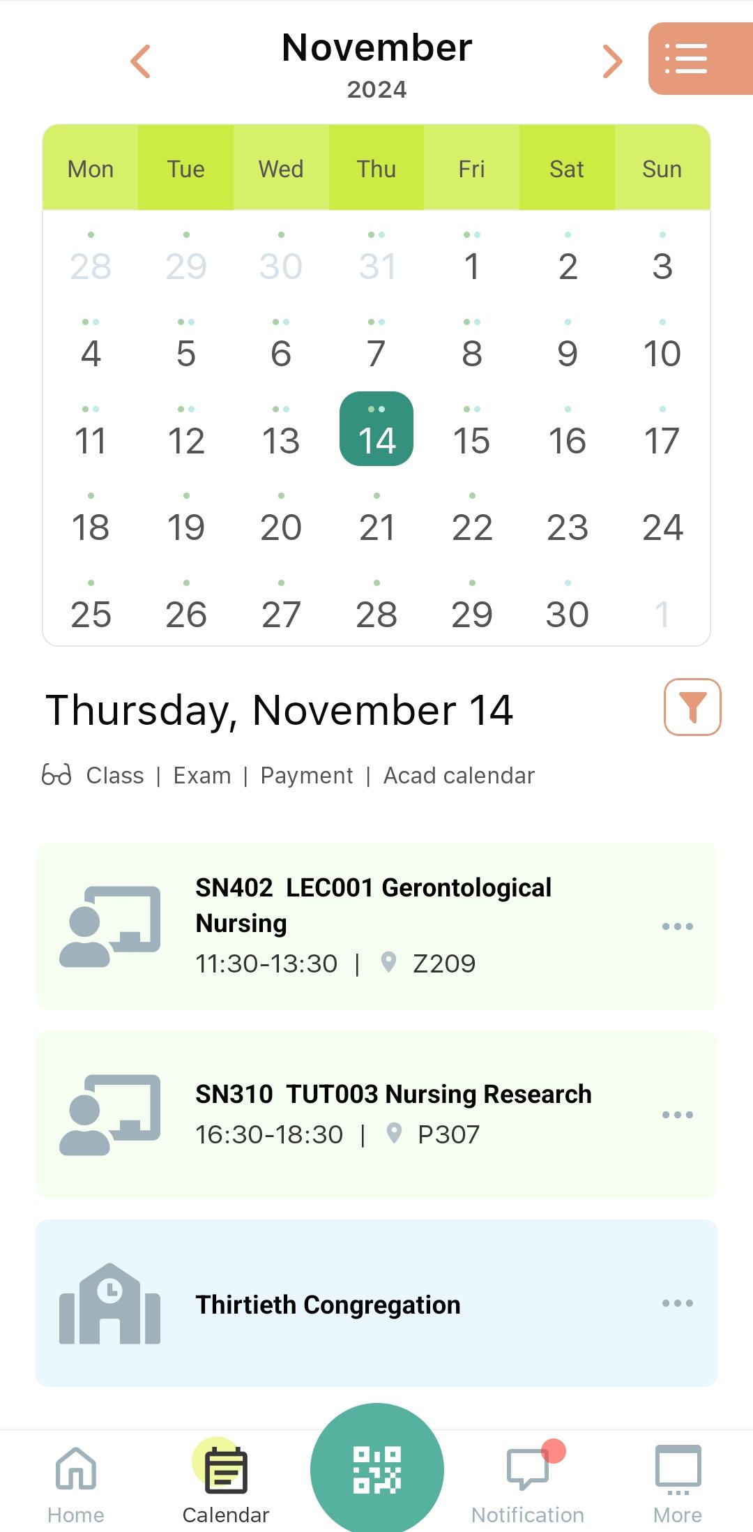Tap the Calendar tab icon
753x1532 pixels.
225,1469
